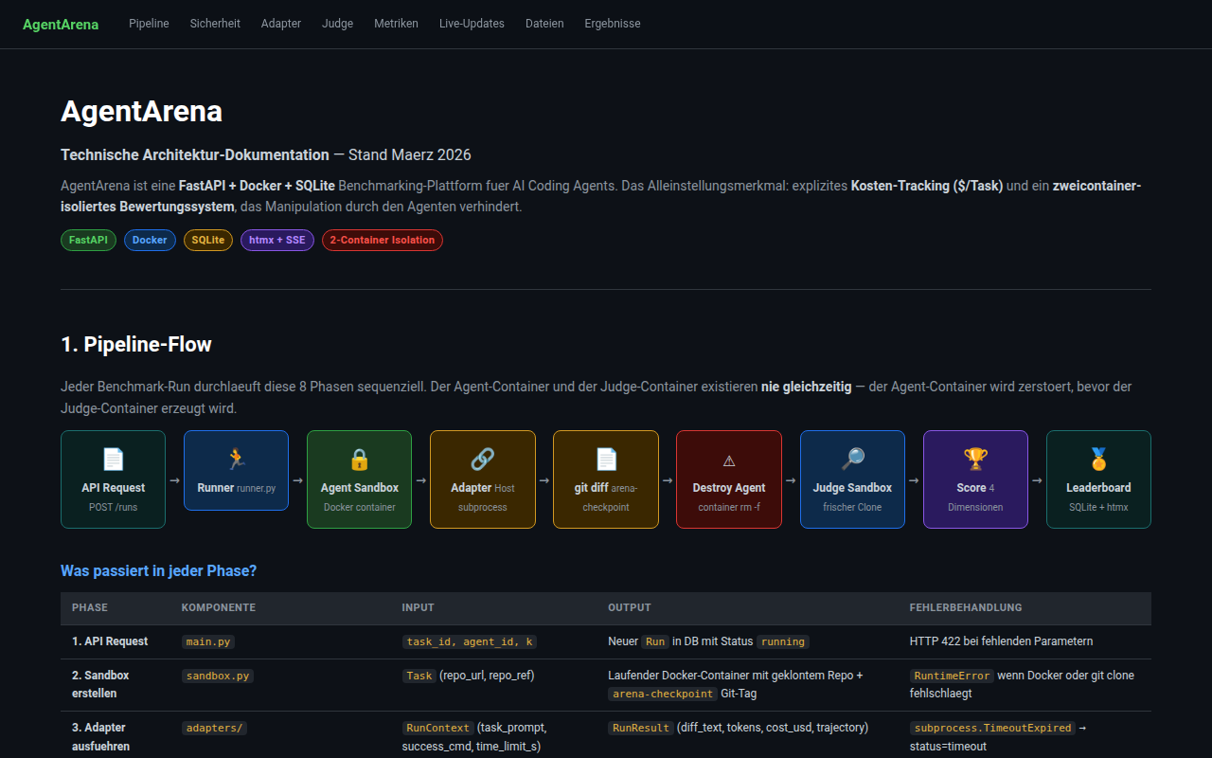This screenshot has width=1212, height=758.
Task: Select the SQLite tag badge
Action: pos(208,240)
